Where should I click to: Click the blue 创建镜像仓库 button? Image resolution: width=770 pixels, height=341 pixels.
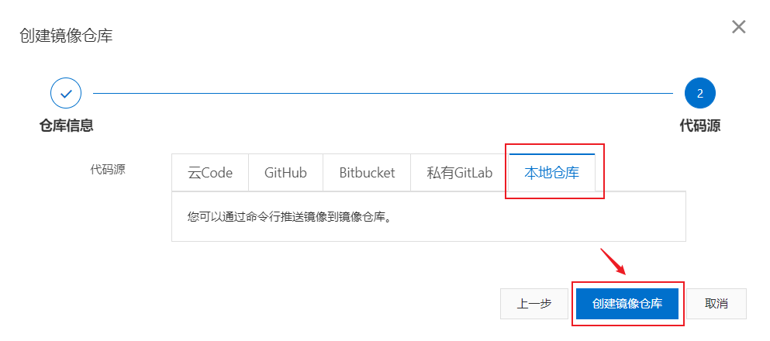[x=627, y=304]
